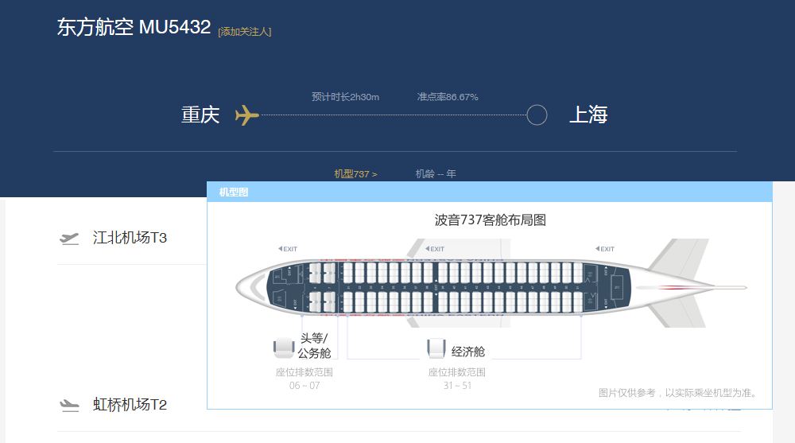Click the 机龄 -- 年 aircraft age text
The width and height of the screenshot is (795, 443).
tap(436, 174)
